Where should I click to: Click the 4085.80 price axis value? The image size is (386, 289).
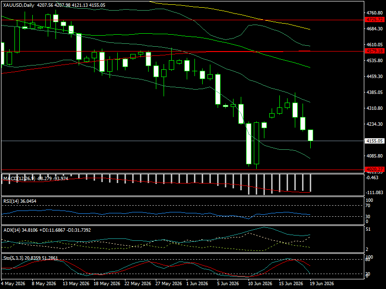(x=374, y=156)
